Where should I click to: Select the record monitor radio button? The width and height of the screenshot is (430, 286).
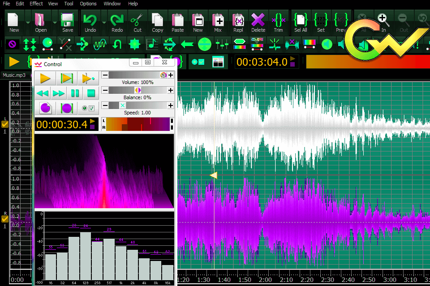[x=84, y=107]
